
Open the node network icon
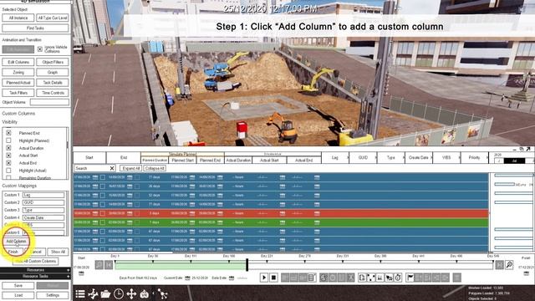pyautogui.click(x=163, y=293)
